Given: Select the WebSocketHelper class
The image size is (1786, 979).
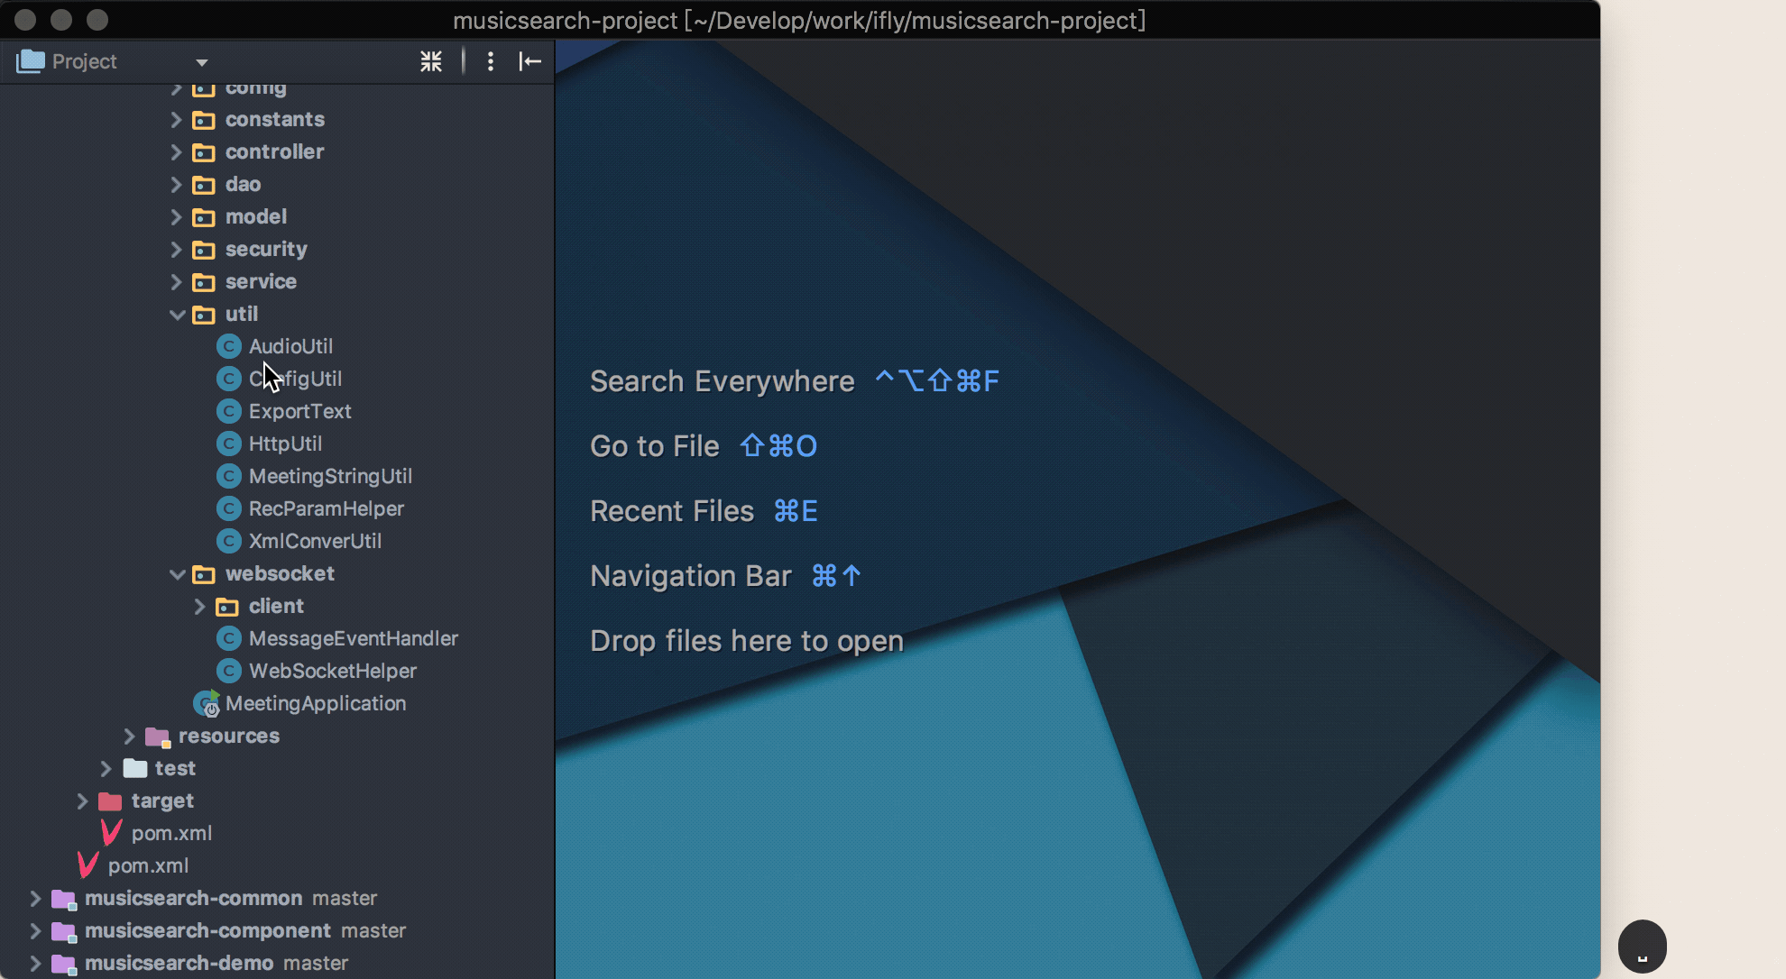Looking at the screenshot, I should (332, 671).
